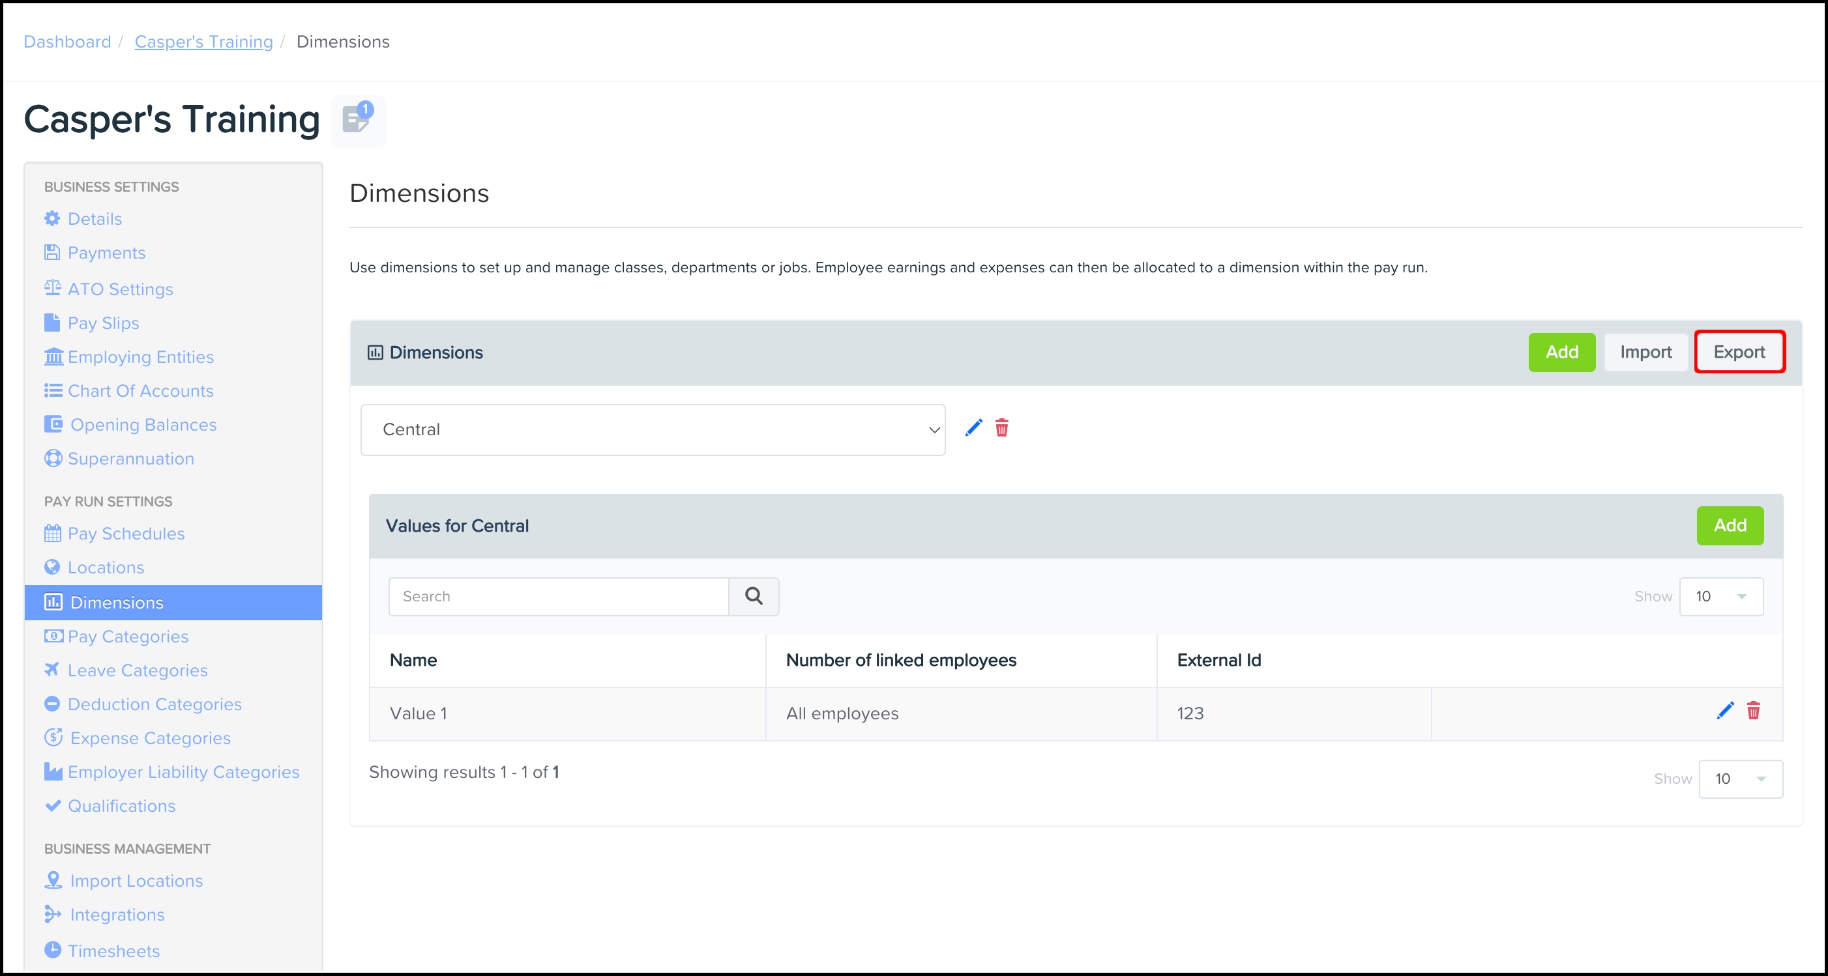Click the pencil icon for Value 1
This screenshot has width=1828, height=976.
[1724, 711]
